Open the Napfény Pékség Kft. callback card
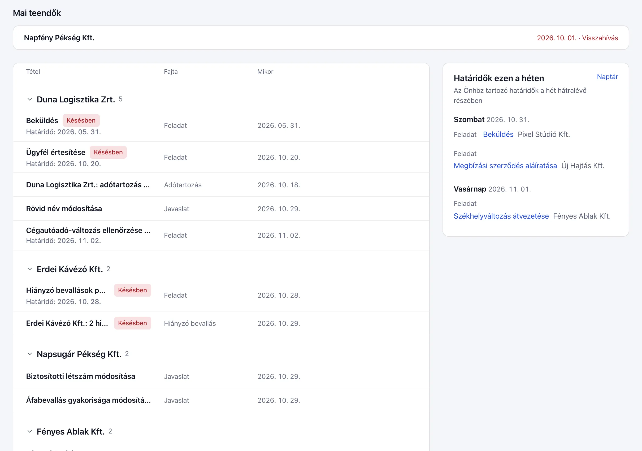 321,38
